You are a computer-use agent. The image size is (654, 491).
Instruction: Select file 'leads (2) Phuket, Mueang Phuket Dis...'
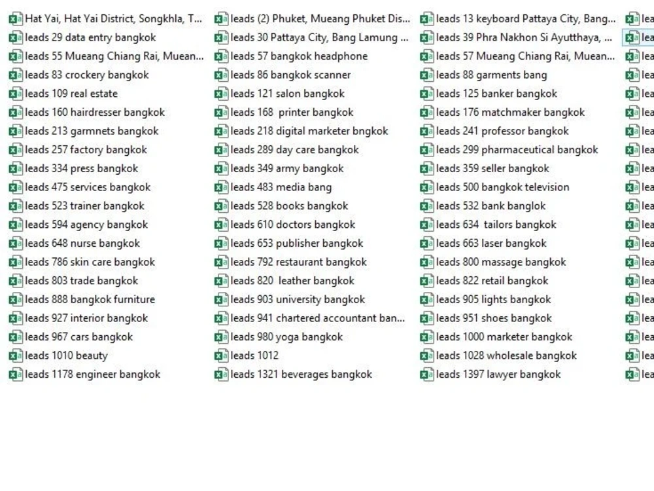[x=320, y=19]
